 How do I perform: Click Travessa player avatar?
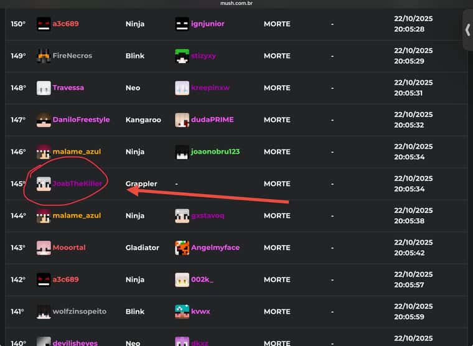[44, 88]
